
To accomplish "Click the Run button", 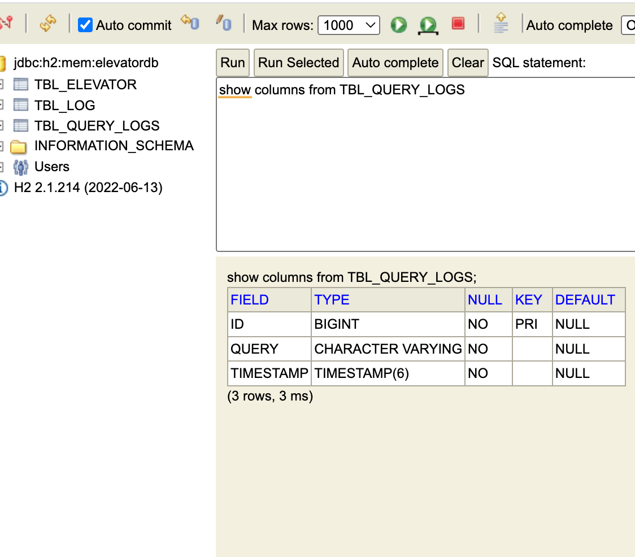I will point(232,63).
